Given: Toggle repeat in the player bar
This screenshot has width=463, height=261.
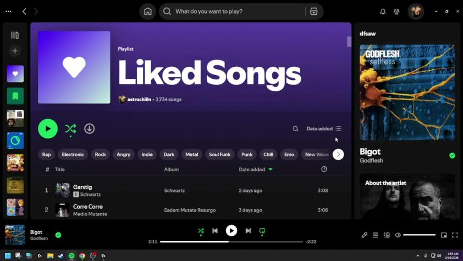Looking at the screenshot, I should pos(262,231).
